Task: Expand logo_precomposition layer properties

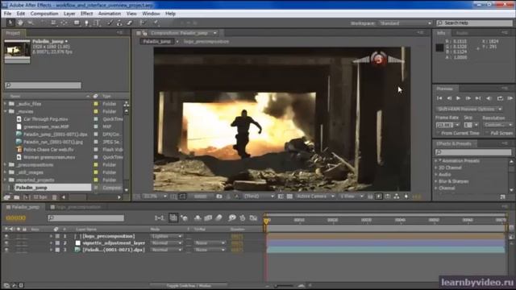Action: point(51,236)
